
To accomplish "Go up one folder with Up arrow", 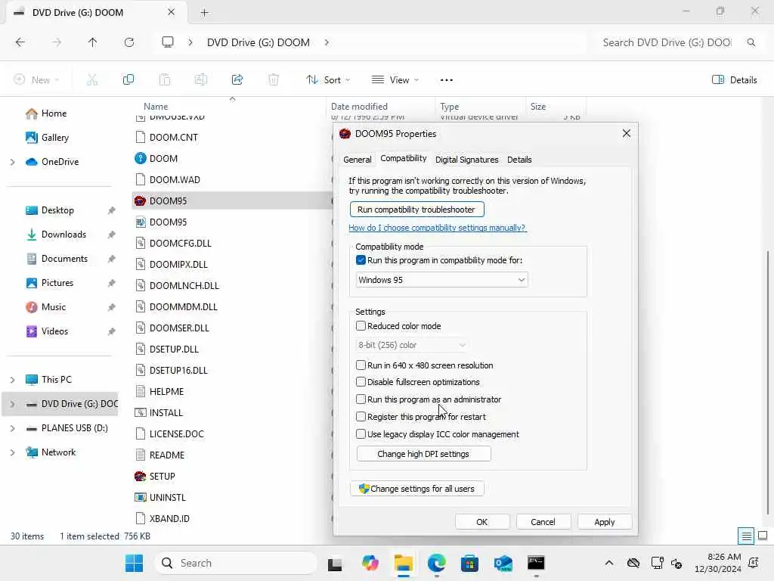I will click(92, 42).
